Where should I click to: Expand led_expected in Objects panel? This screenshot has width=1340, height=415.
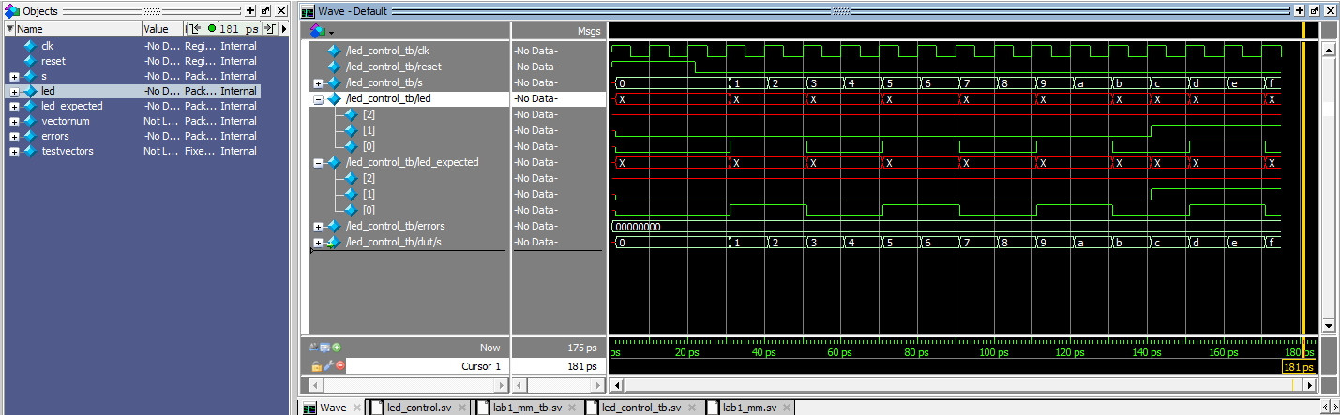[14, 107]
